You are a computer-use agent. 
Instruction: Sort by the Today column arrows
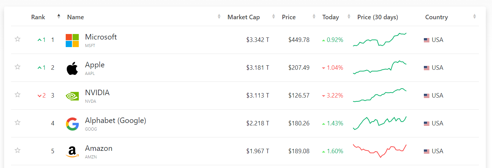pyautogui.click(x=349, y=16)
